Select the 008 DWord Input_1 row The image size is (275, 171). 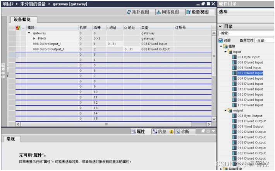(x=110, y=44)
